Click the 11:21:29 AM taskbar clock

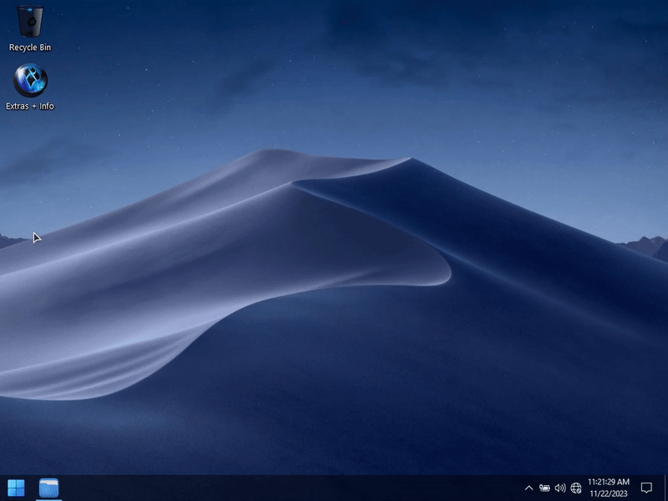tap(609, 488)
